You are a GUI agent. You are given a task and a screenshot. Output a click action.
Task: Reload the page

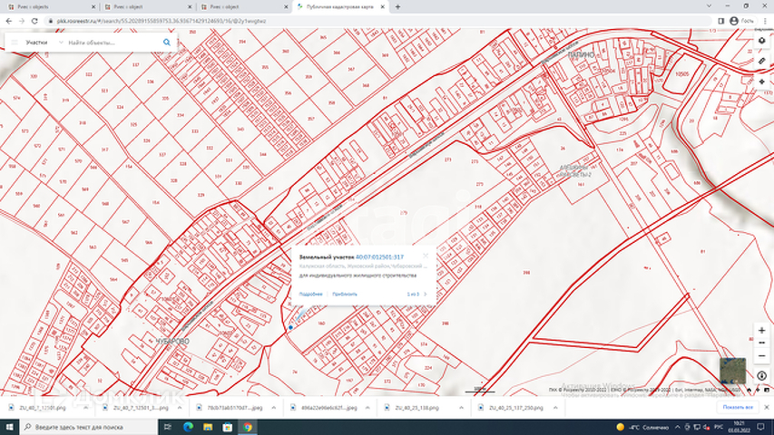click(34, 19)
